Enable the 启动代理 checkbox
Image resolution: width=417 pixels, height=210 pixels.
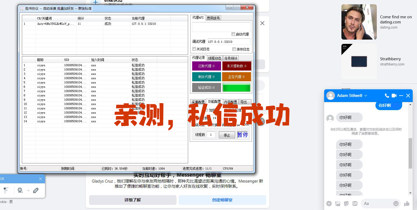coord(233,34)
